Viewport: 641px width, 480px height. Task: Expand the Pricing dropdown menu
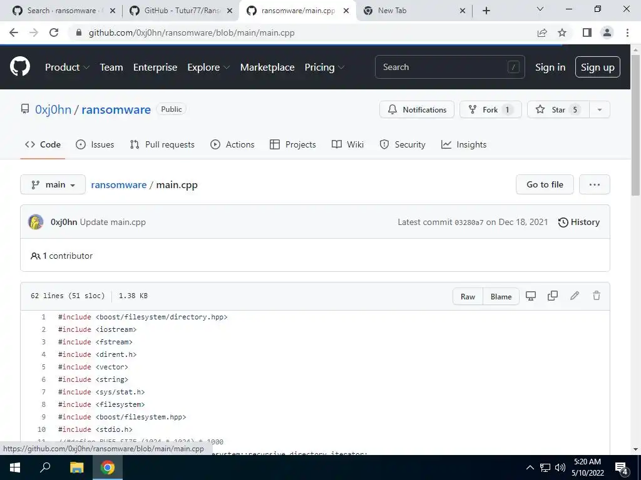[324, 67]
